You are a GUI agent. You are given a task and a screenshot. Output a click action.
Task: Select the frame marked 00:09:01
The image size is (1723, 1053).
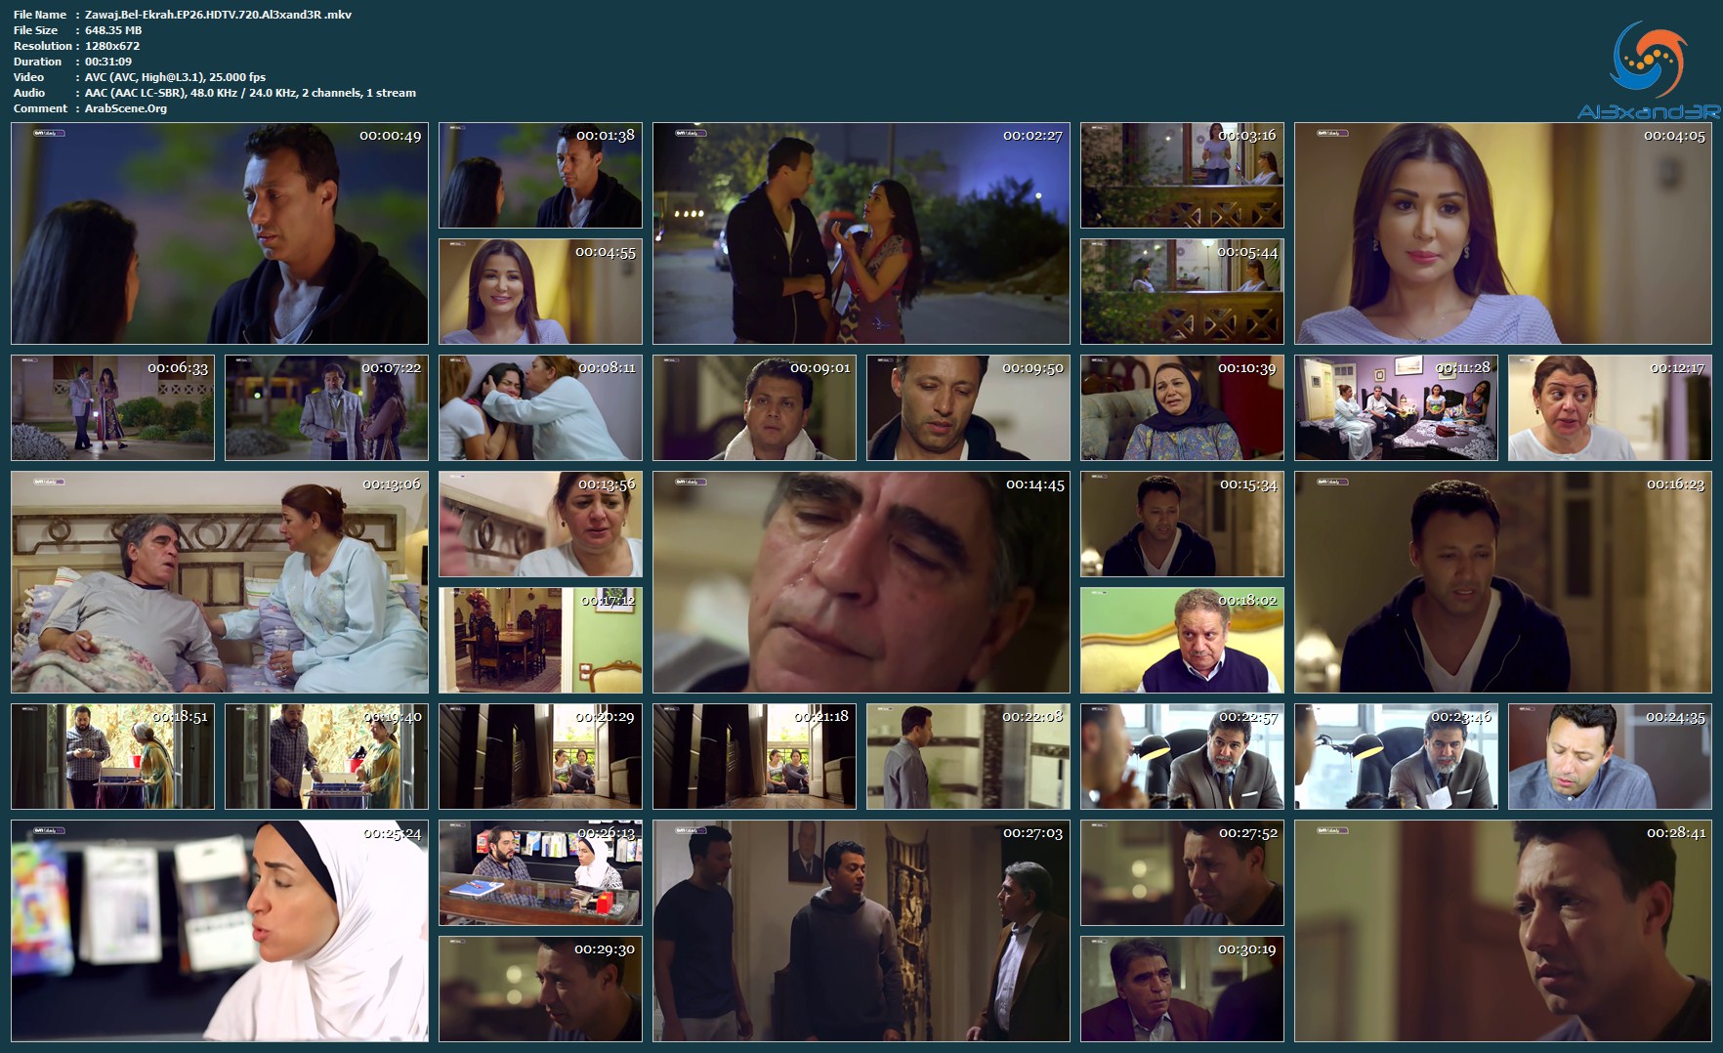754,407
